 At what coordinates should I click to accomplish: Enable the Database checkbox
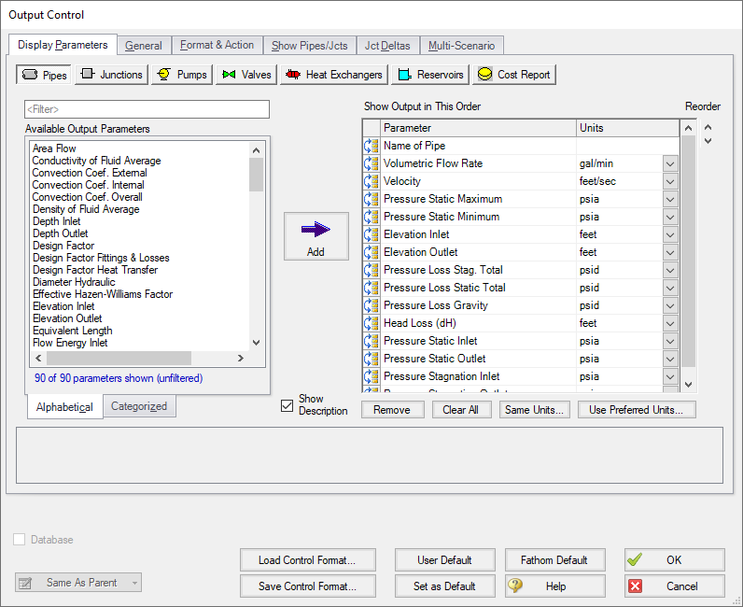20,540
